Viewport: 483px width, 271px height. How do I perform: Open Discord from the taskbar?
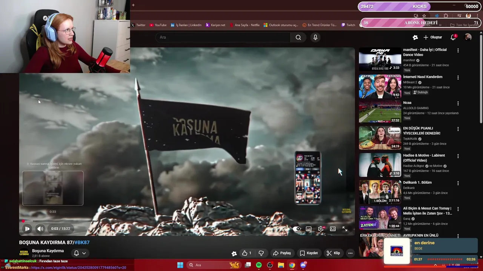[x=303, y=265]
